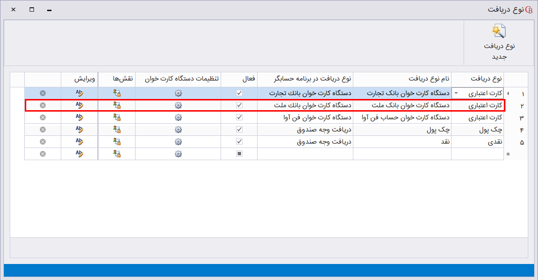Viewport: 538px width, 280px height.
Task: Open roles icon for نقد row
Action: coord(116,142)
